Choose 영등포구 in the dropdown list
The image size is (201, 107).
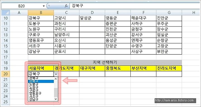click(x=41, y=93)
